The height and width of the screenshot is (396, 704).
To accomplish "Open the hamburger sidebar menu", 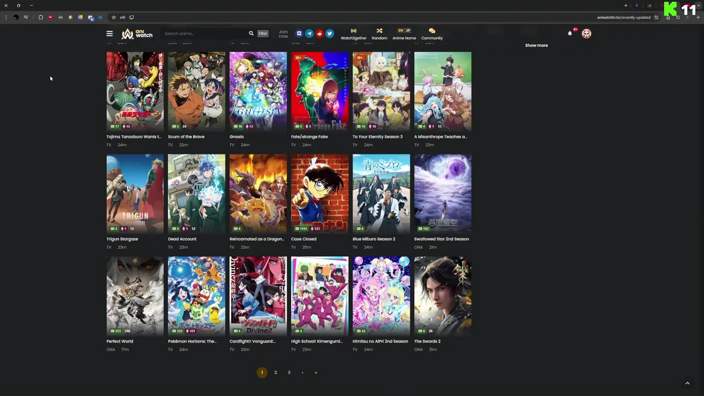I will click(109, 34).
